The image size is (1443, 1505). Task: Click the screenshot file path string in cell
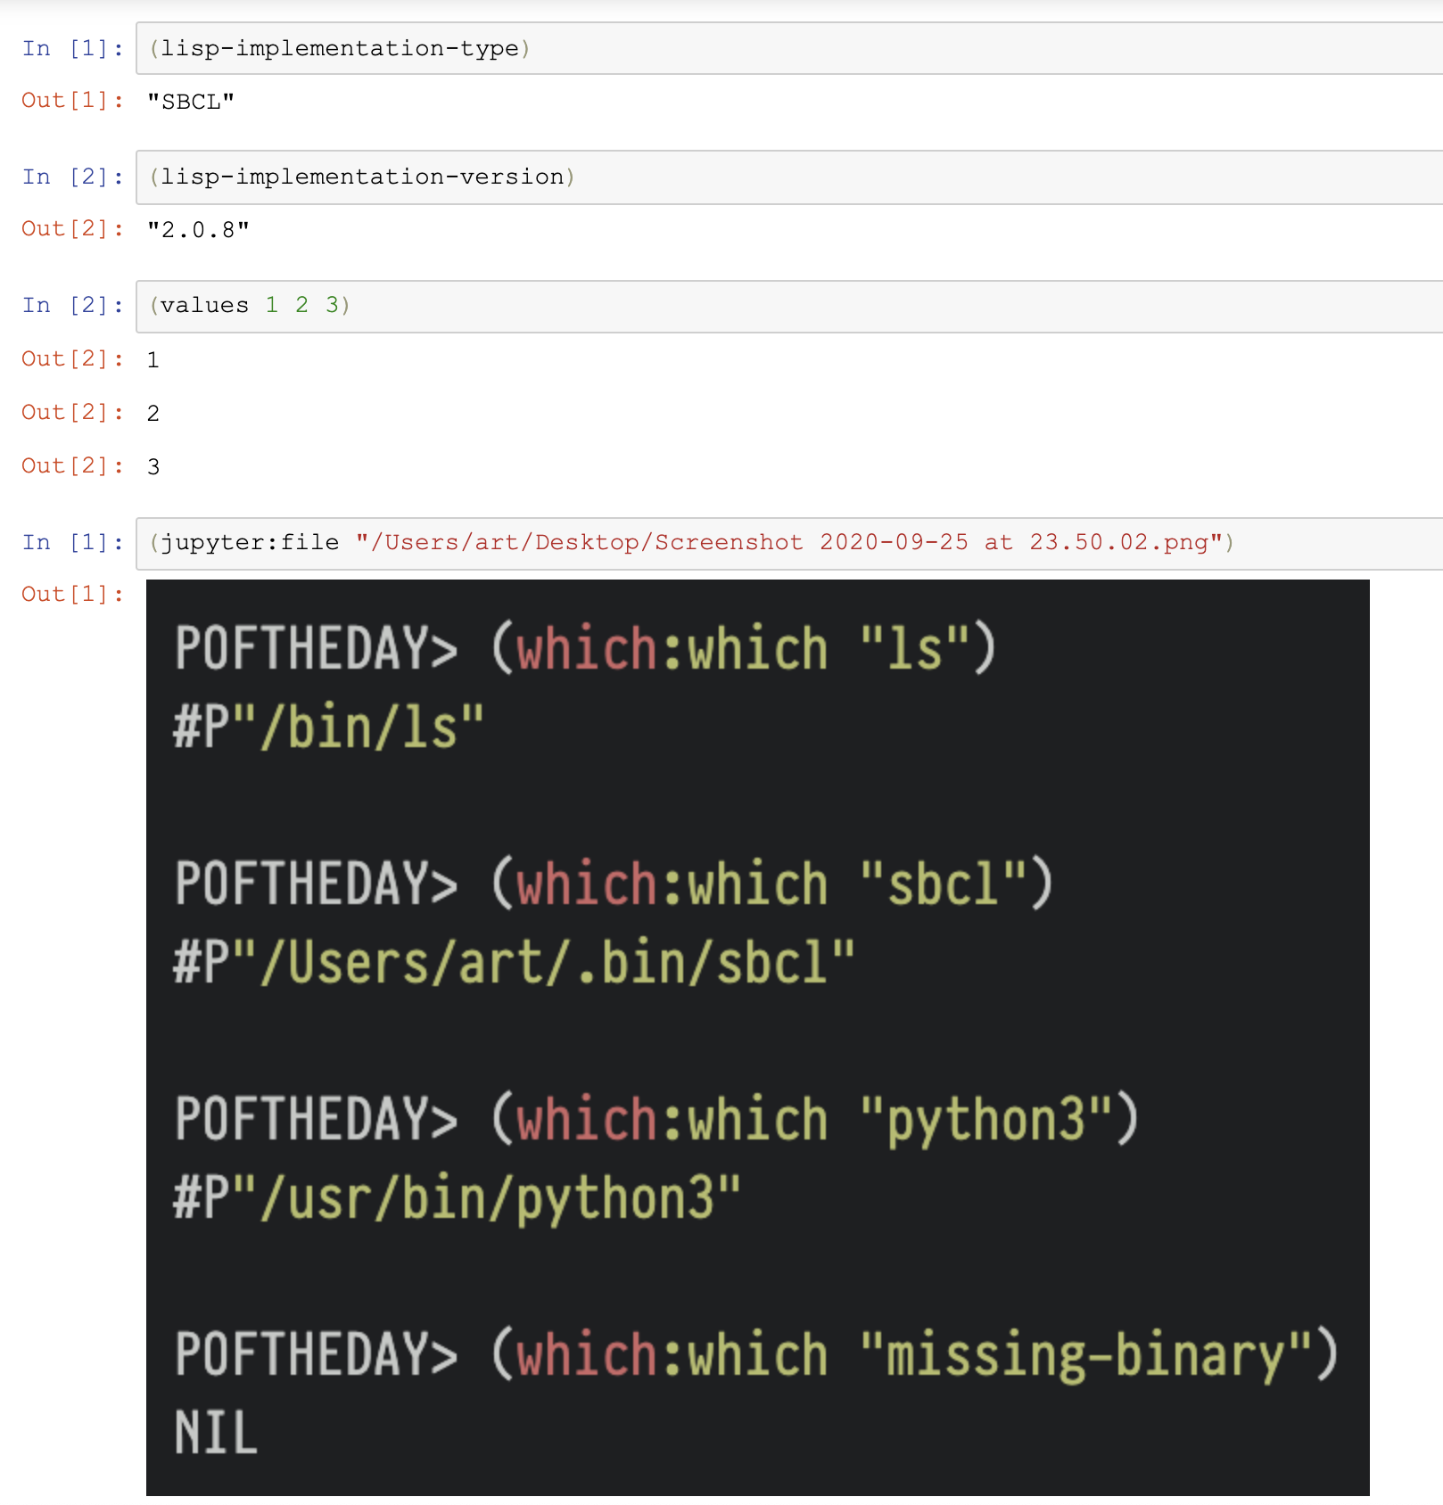[x=789, y=542]
